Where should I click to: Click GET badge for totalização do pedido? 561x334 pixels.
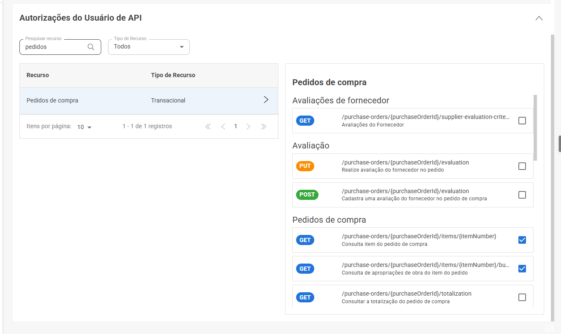(x=305, y=297)
